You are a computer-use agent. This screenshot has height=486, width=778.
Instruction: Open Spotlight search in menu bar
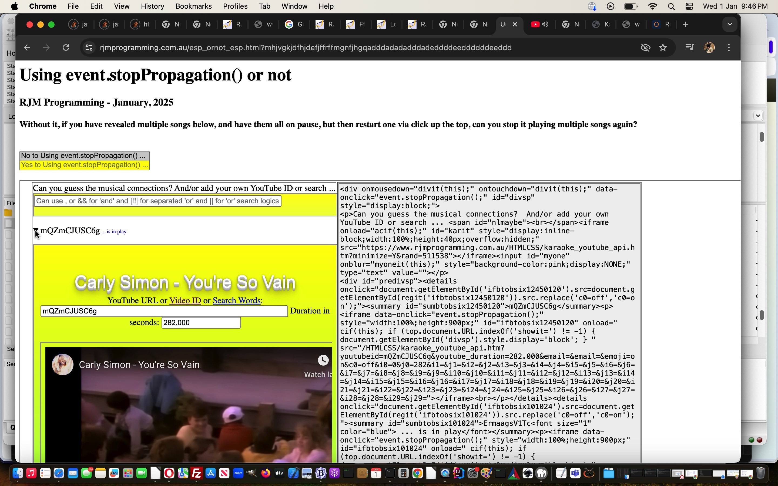point(671,6)
